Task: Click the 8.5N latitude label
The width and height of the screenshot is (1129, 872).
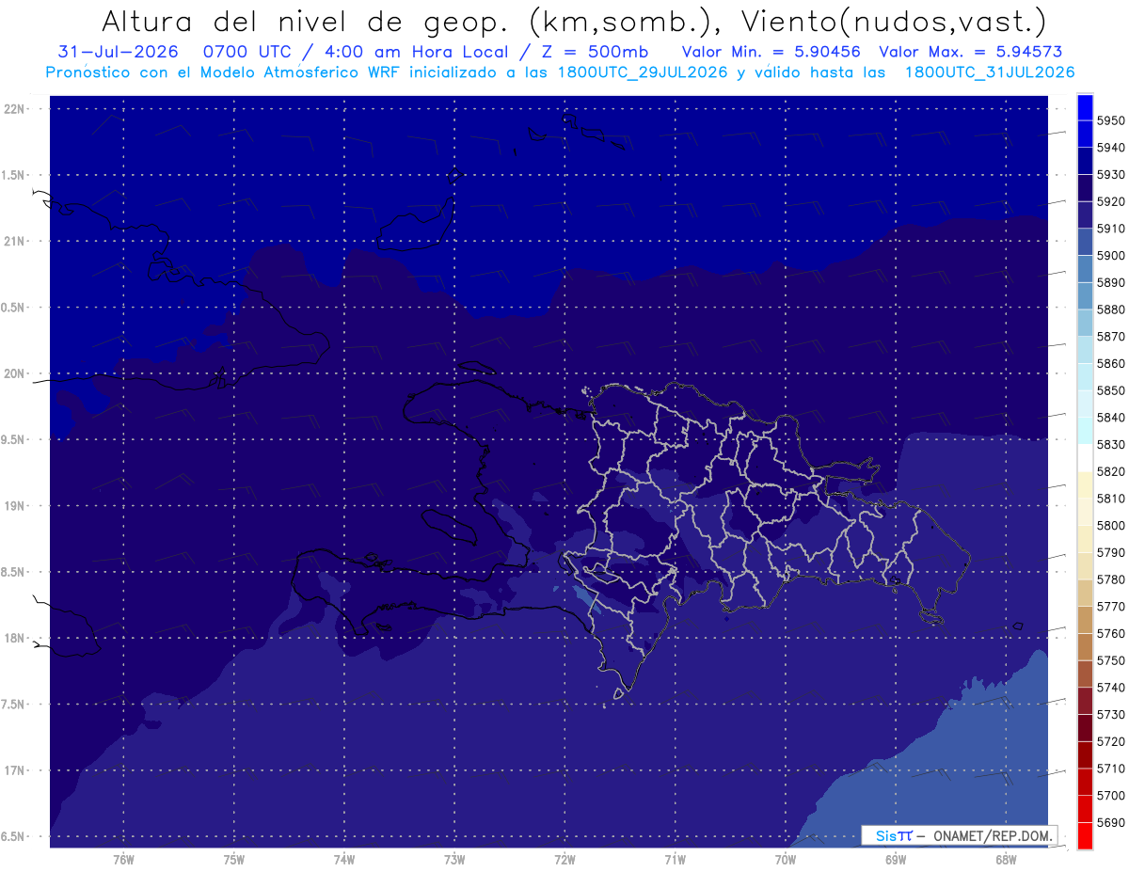Action: click(13, 572)
